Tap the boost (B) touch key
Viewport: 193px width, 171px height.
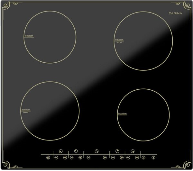pyautogui.click(x=143, y=157)
